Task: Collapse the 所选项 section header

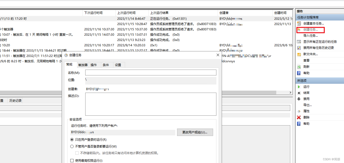Action: 320,80
